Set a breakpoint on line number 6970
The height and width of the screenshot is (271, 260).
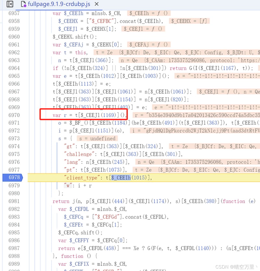14,115
